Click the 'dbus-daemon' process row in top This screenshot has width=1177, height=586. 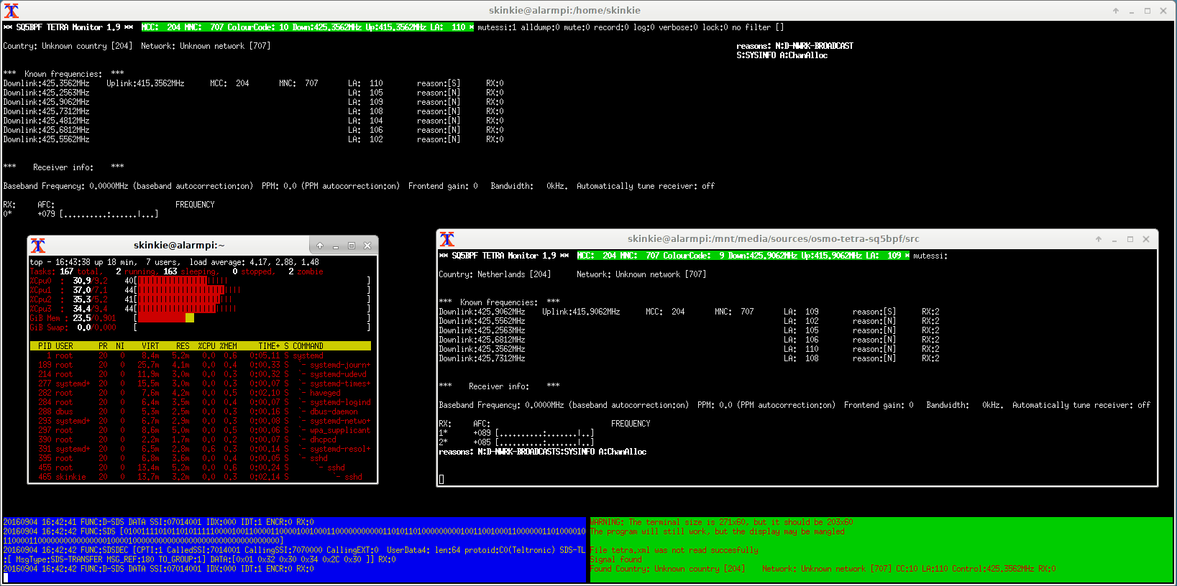(200, 411)
